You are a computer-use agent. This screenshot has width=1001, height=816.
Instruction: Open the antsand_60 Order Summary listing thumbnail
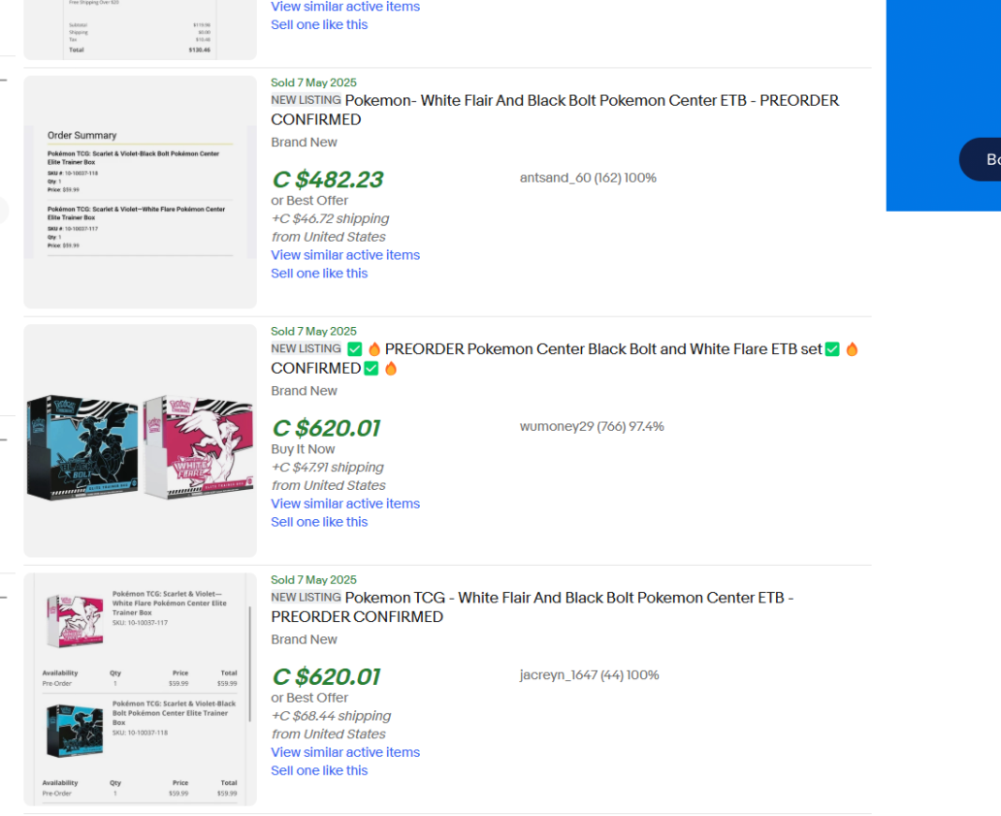(x=140, y=192)
